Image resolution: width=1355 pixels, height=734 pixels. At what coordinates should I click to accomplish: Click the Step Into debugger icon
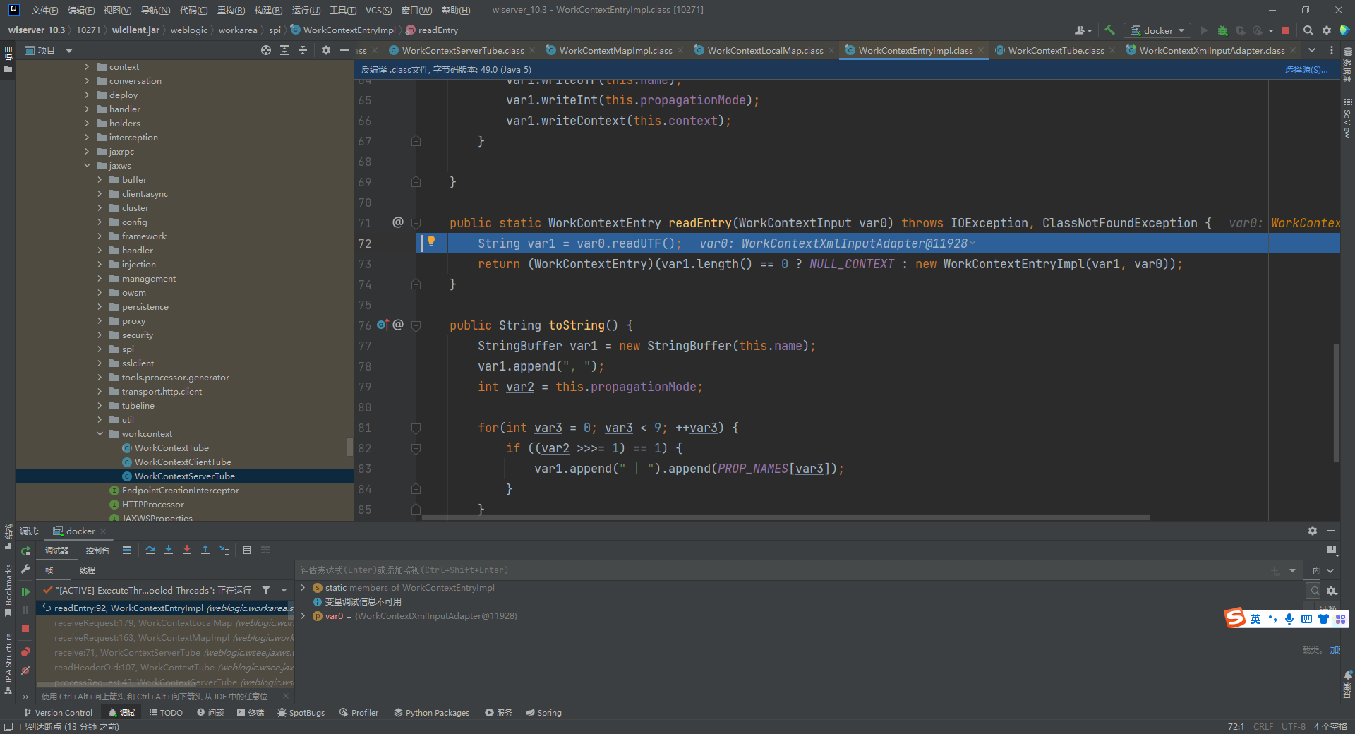[169, 550]
